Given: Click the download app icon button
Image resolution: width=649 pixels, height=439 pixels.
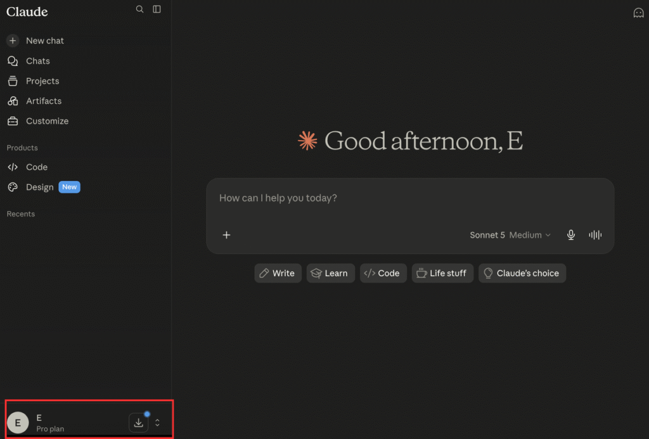Looking at the screenshot, I should [x=139, y=423].
